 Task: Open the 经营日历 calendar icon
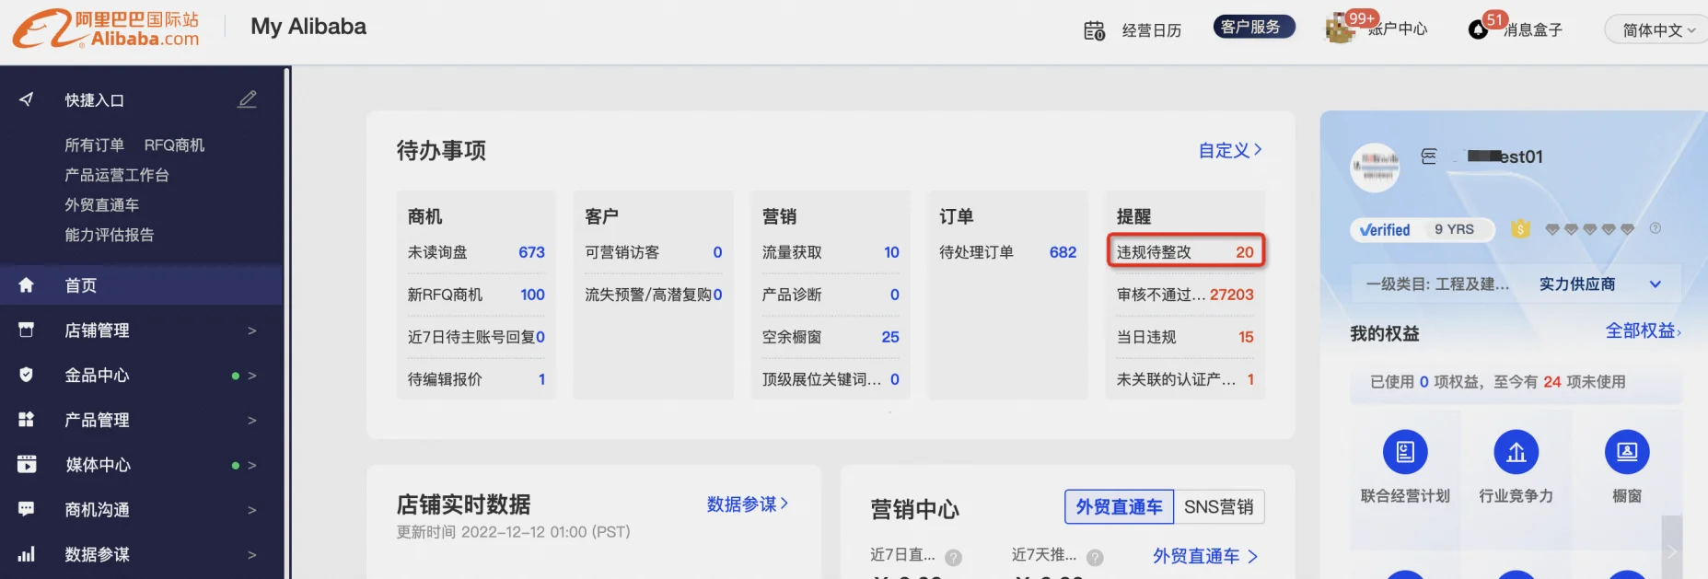point(1094,30)
